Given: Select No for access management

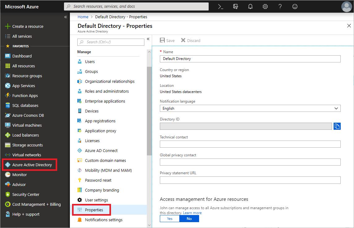Looking at the screenshot, I should 189,218.
